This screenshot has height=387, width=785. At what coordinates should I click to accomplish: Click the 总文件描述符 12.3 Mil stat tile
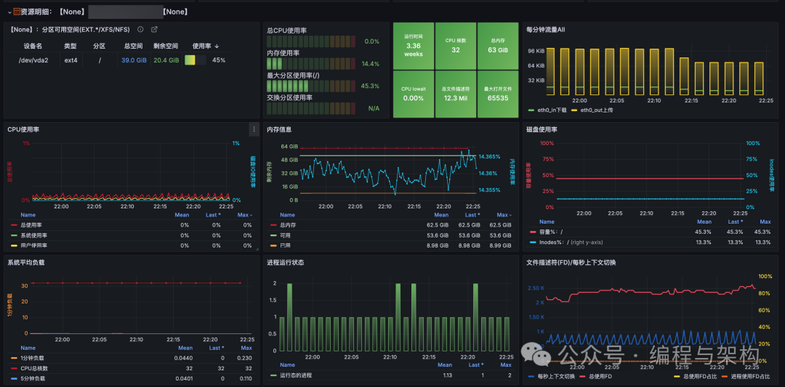pyautogui.click(x=456, y=94)
